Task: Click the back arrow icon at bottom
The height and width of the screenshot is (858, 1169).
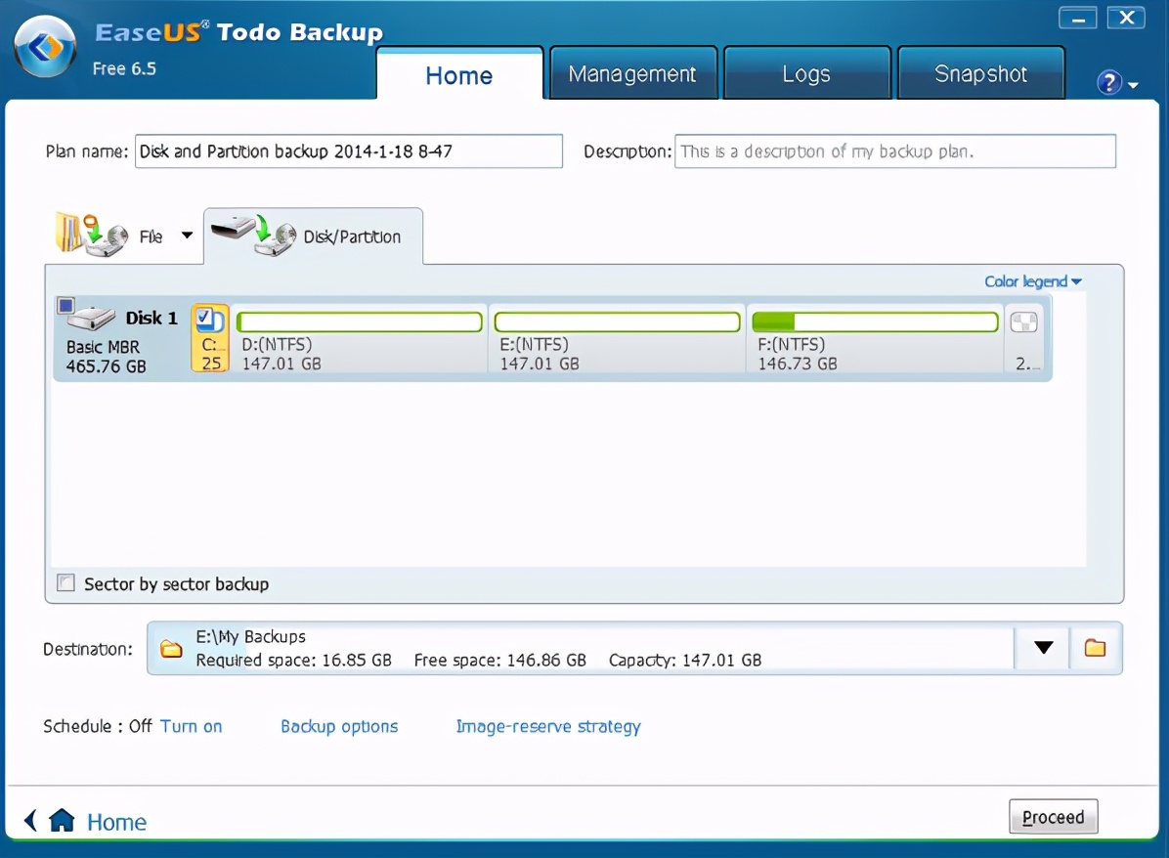Action: coord(30,820)
